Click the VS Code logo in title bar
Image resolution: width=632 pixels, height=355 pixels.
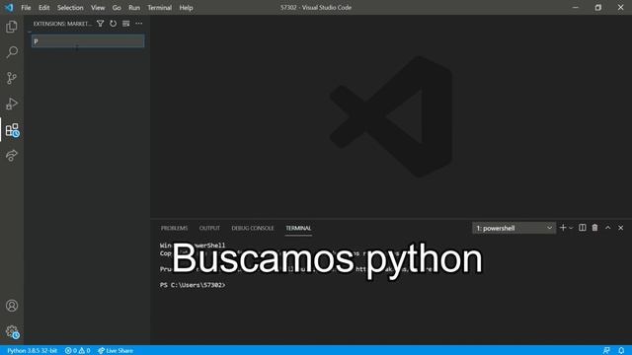pos(9,7)
